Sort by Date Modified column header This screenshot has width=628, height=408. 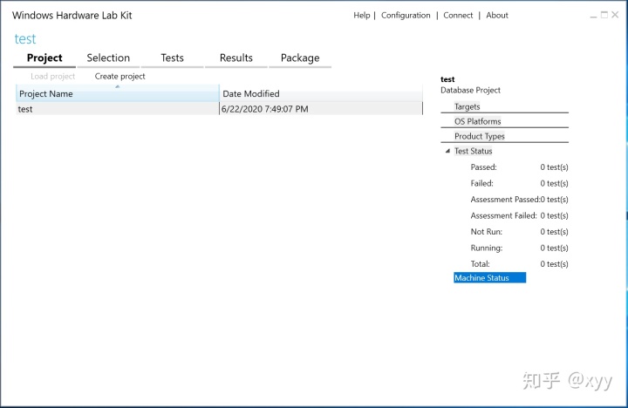pos(321,93)
